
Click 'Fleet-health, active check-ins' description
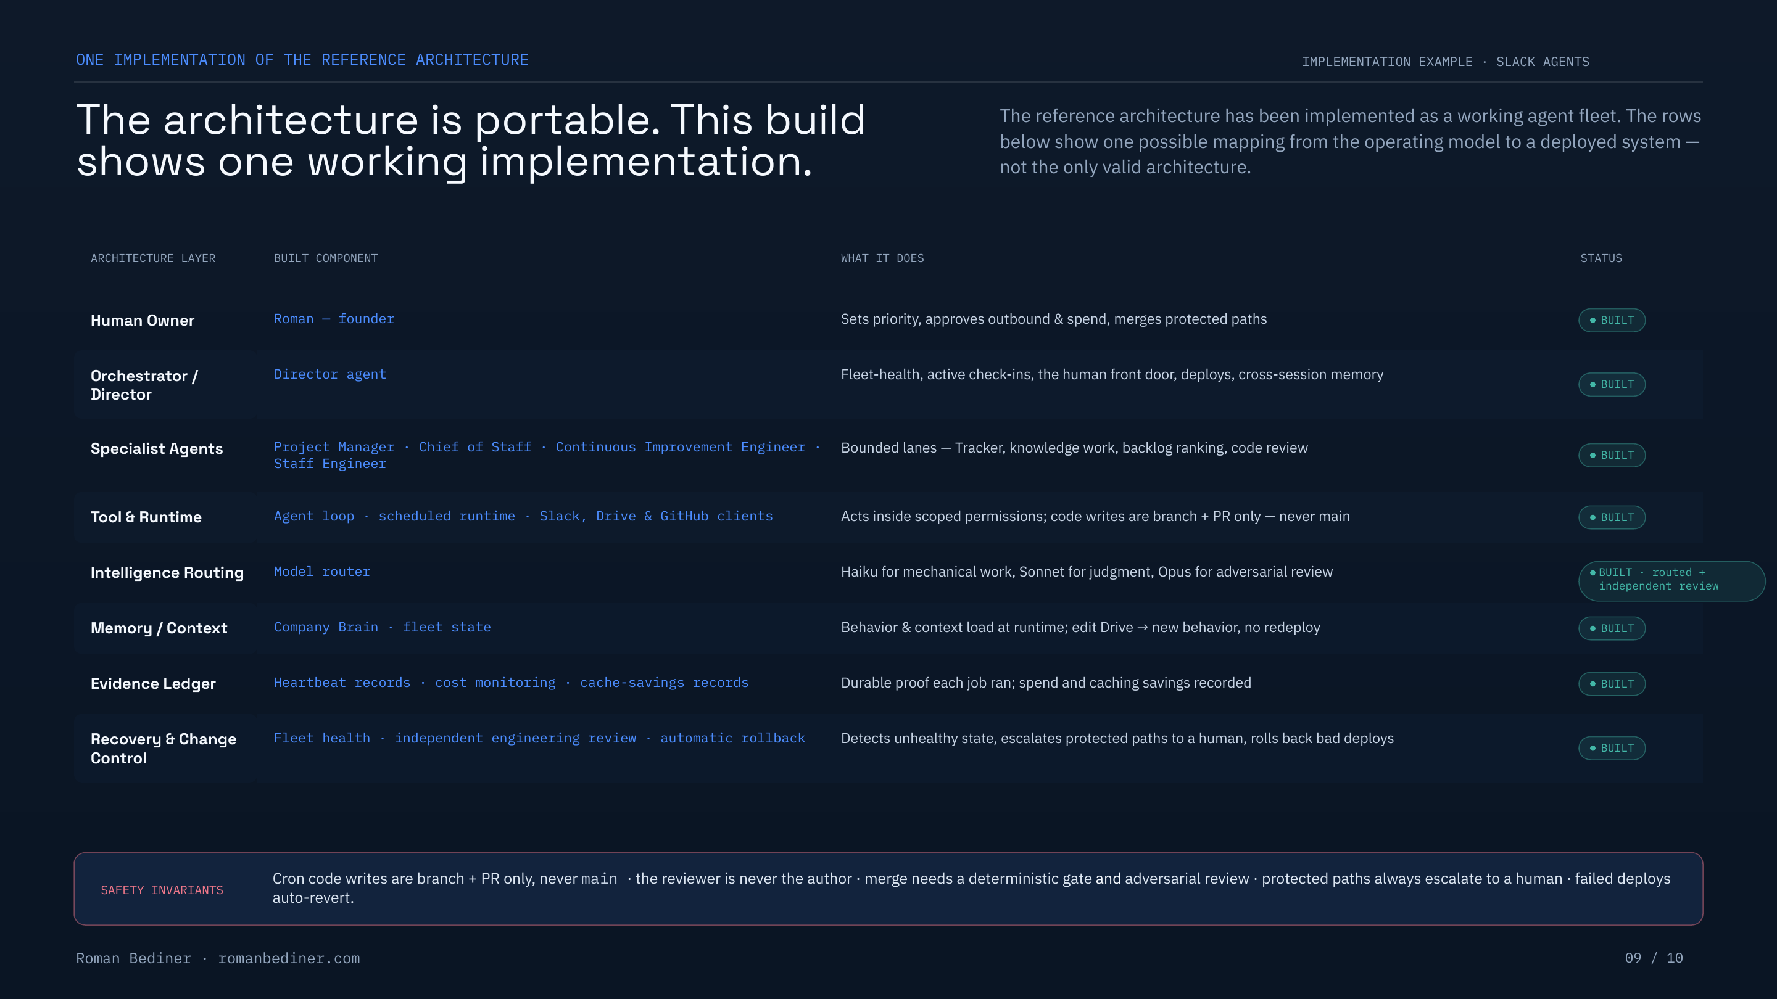[x=1112, y=374]
